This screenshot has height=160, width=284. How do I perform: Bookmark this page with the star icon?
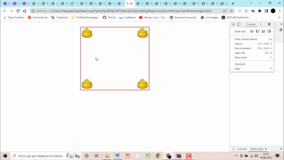pyautogui.click(x=231, y=11)
